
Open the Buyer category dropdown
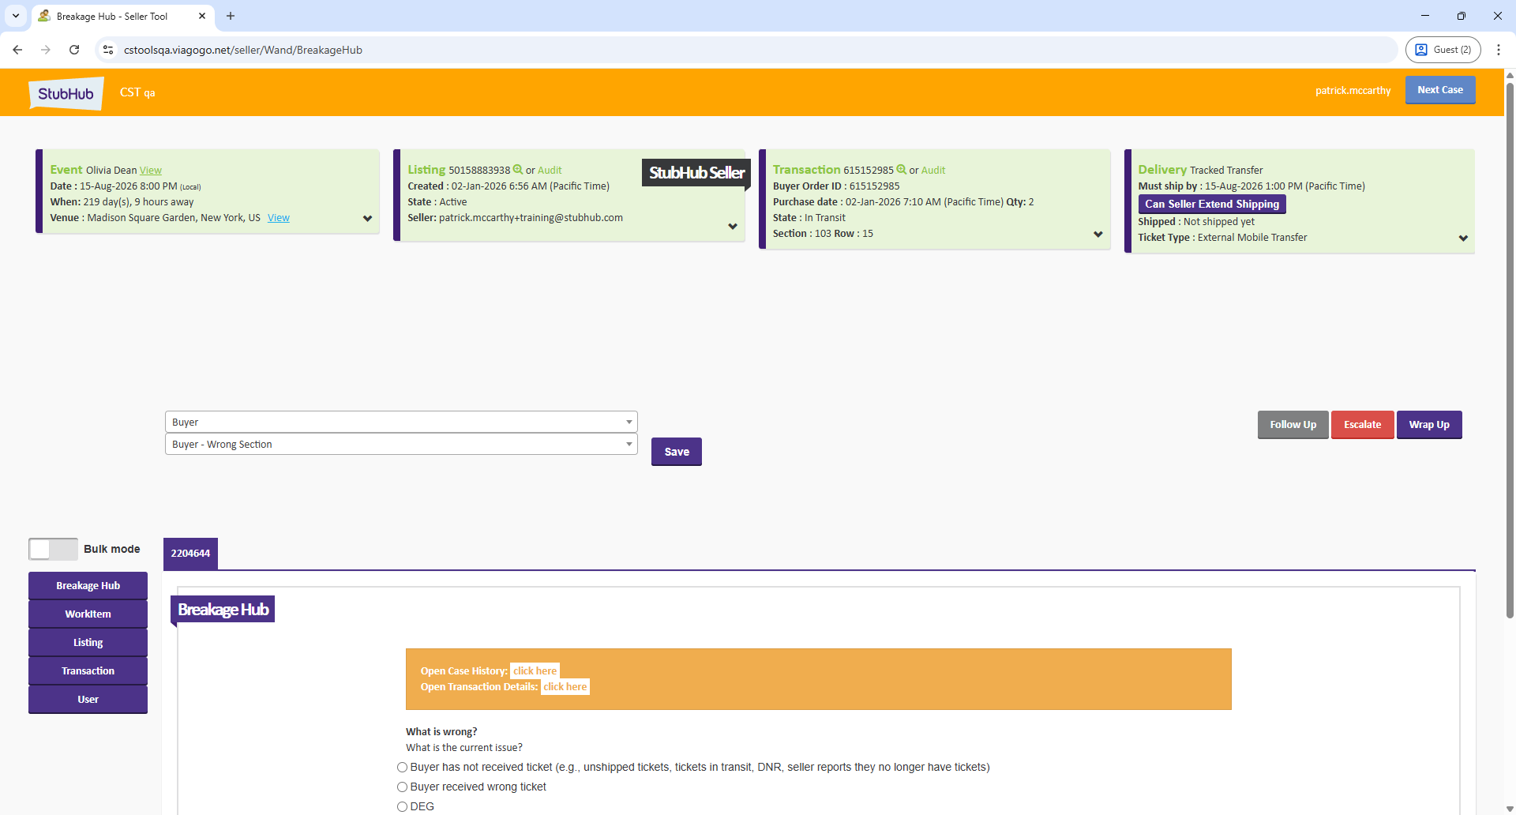click(400, 423)
